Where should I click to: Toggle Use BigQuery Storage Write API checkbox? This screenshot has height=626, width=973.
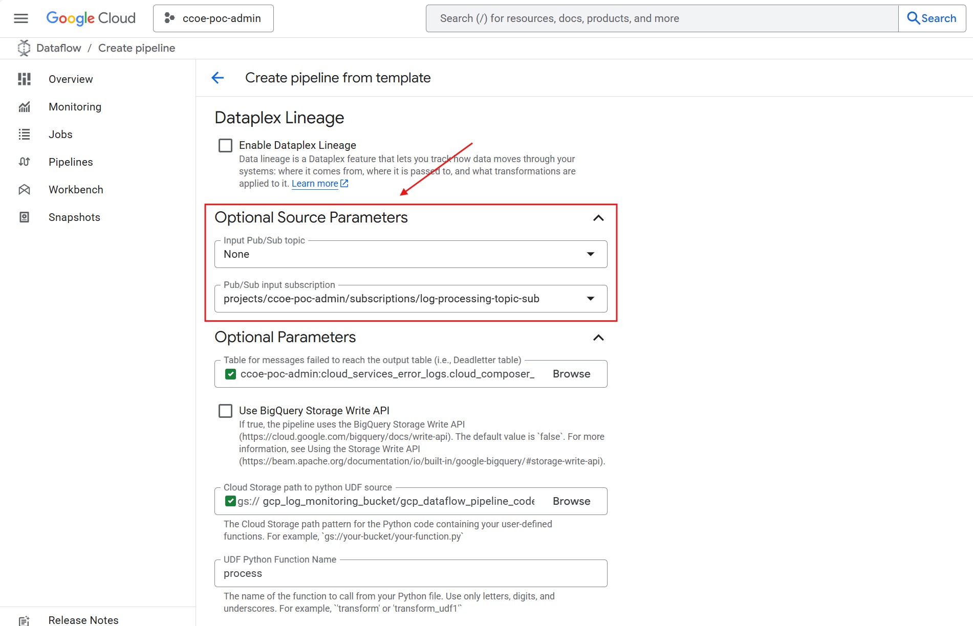click(x=225, y=411)
